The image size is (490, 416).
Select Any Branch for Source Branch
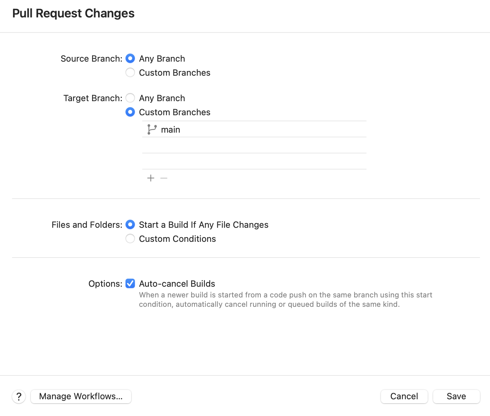130,59
